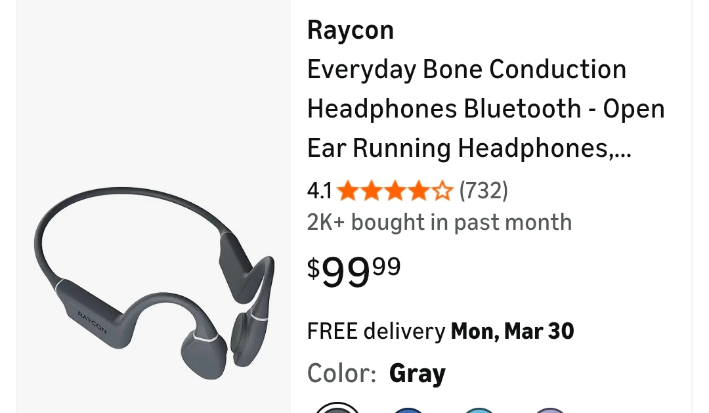709x413 pixels.
Task: Select the lavender color swatch
Action: coord(550,410)
